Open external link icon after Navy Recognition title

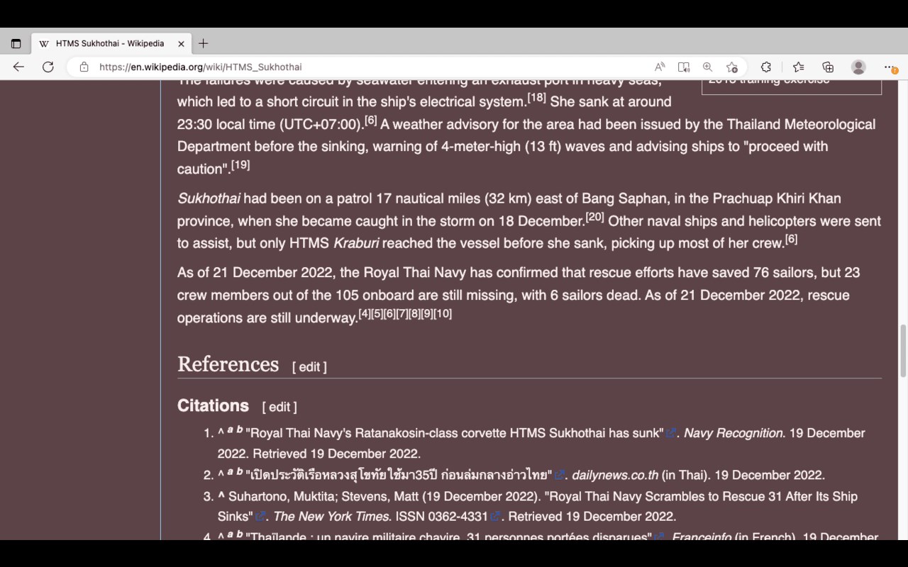670,433
